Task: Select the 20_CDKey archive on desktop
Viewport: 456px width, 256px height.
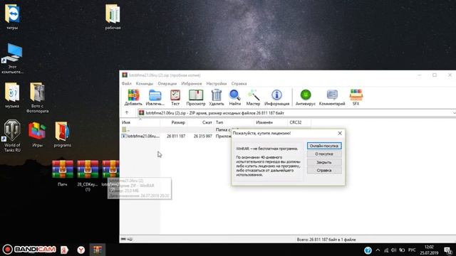Action: point(88,176)
